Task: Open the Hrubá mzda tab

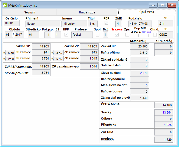Action: pos(87,12)
